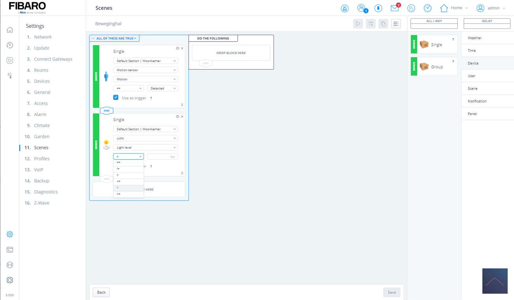Open Z-Wave settings menu item

point(42,203)
